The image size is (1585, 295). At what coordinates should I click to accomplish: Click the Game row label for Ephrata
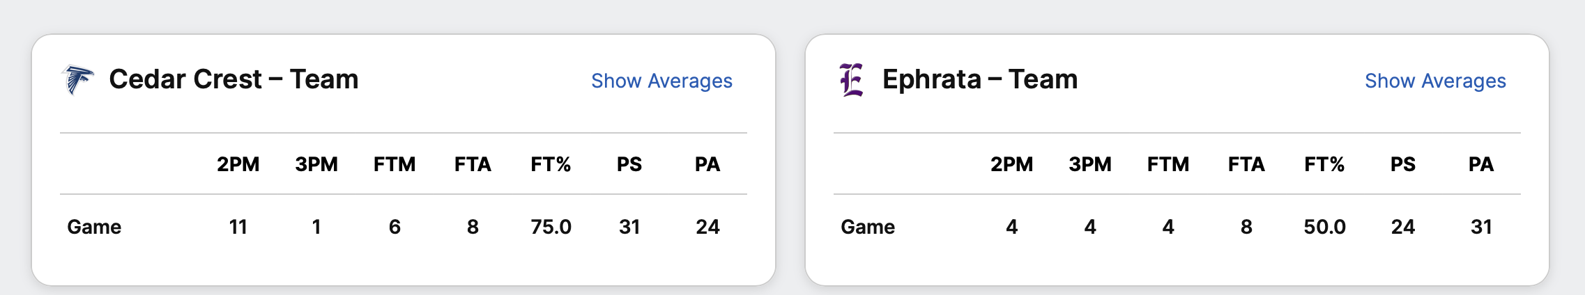point(868,227)
